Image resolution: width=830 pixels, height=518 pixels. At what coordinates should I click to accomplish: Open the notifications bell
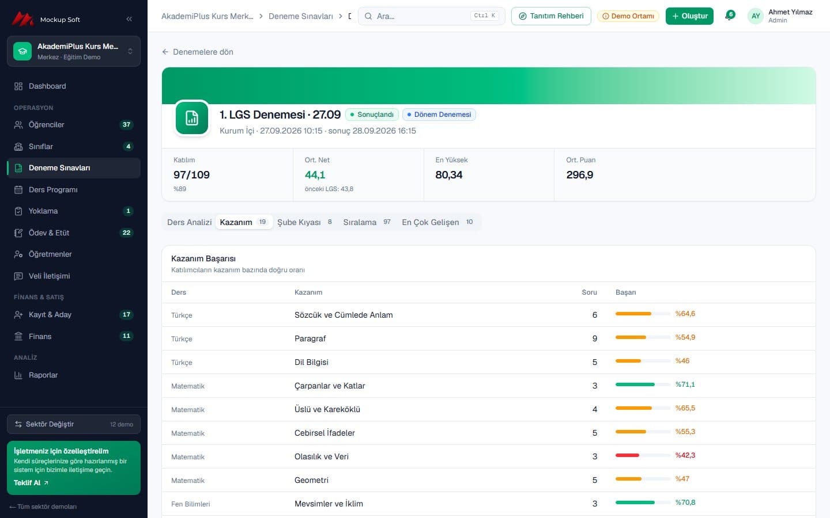[x=729, y=16]
